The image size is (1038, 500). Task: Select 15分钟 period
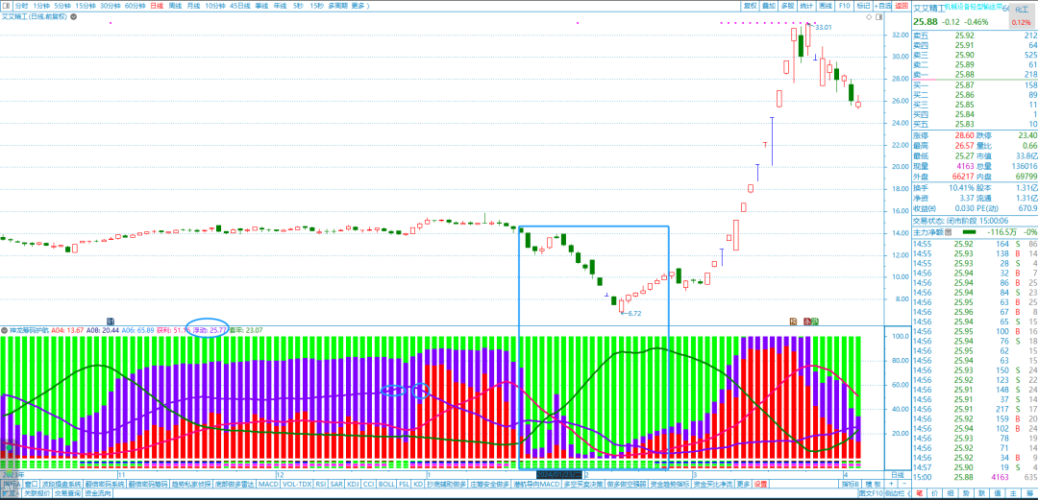[x=86, y=6]
